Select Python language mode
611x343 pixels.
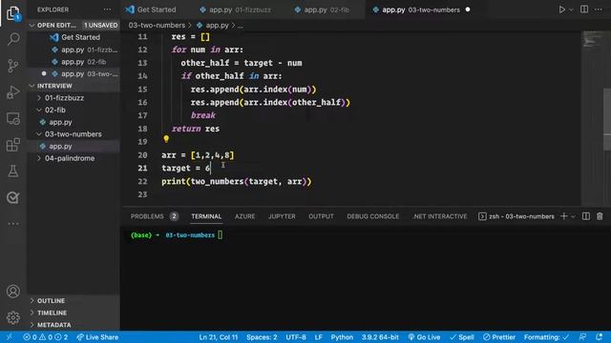point(342,337)
